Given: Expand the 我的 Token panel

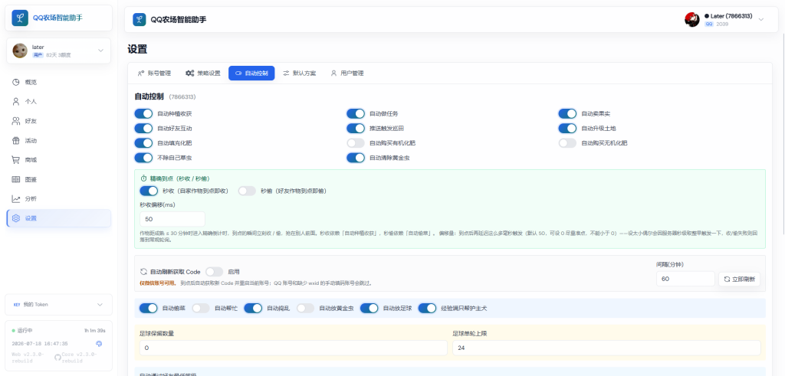Looking at the screenshot, I should coord(58,305).
